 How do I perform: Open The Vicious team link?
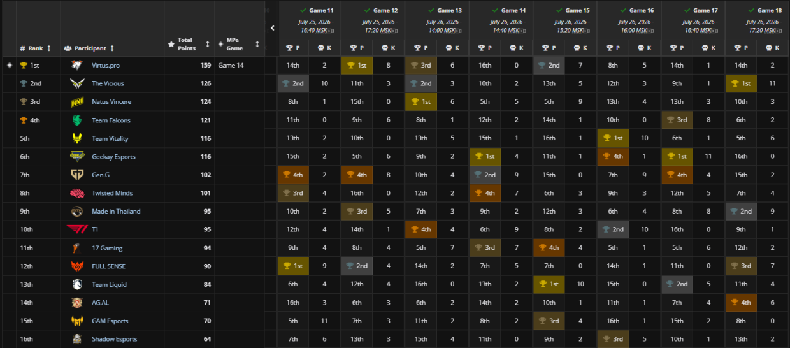click(x=108, y=83)
